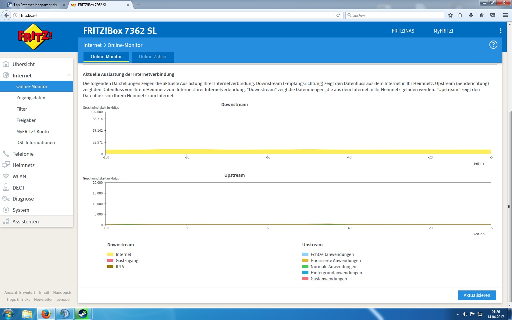
Task: Bookmark this page with the star icon
Action: (x=450, y=15)
